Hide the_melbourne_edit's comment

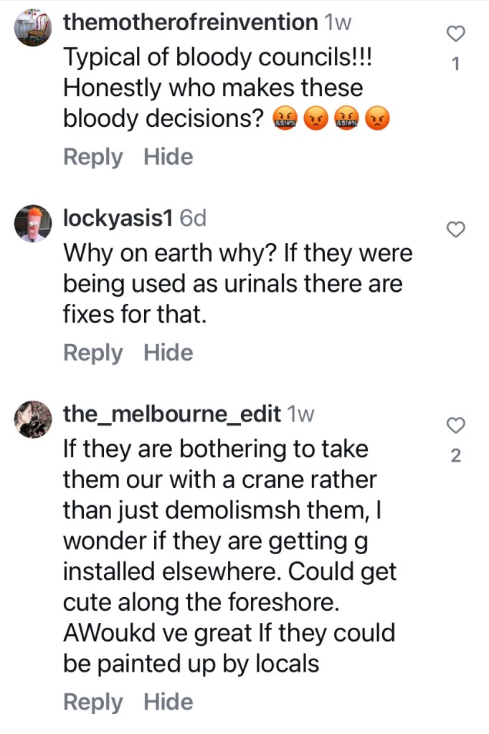coord(168,702)
